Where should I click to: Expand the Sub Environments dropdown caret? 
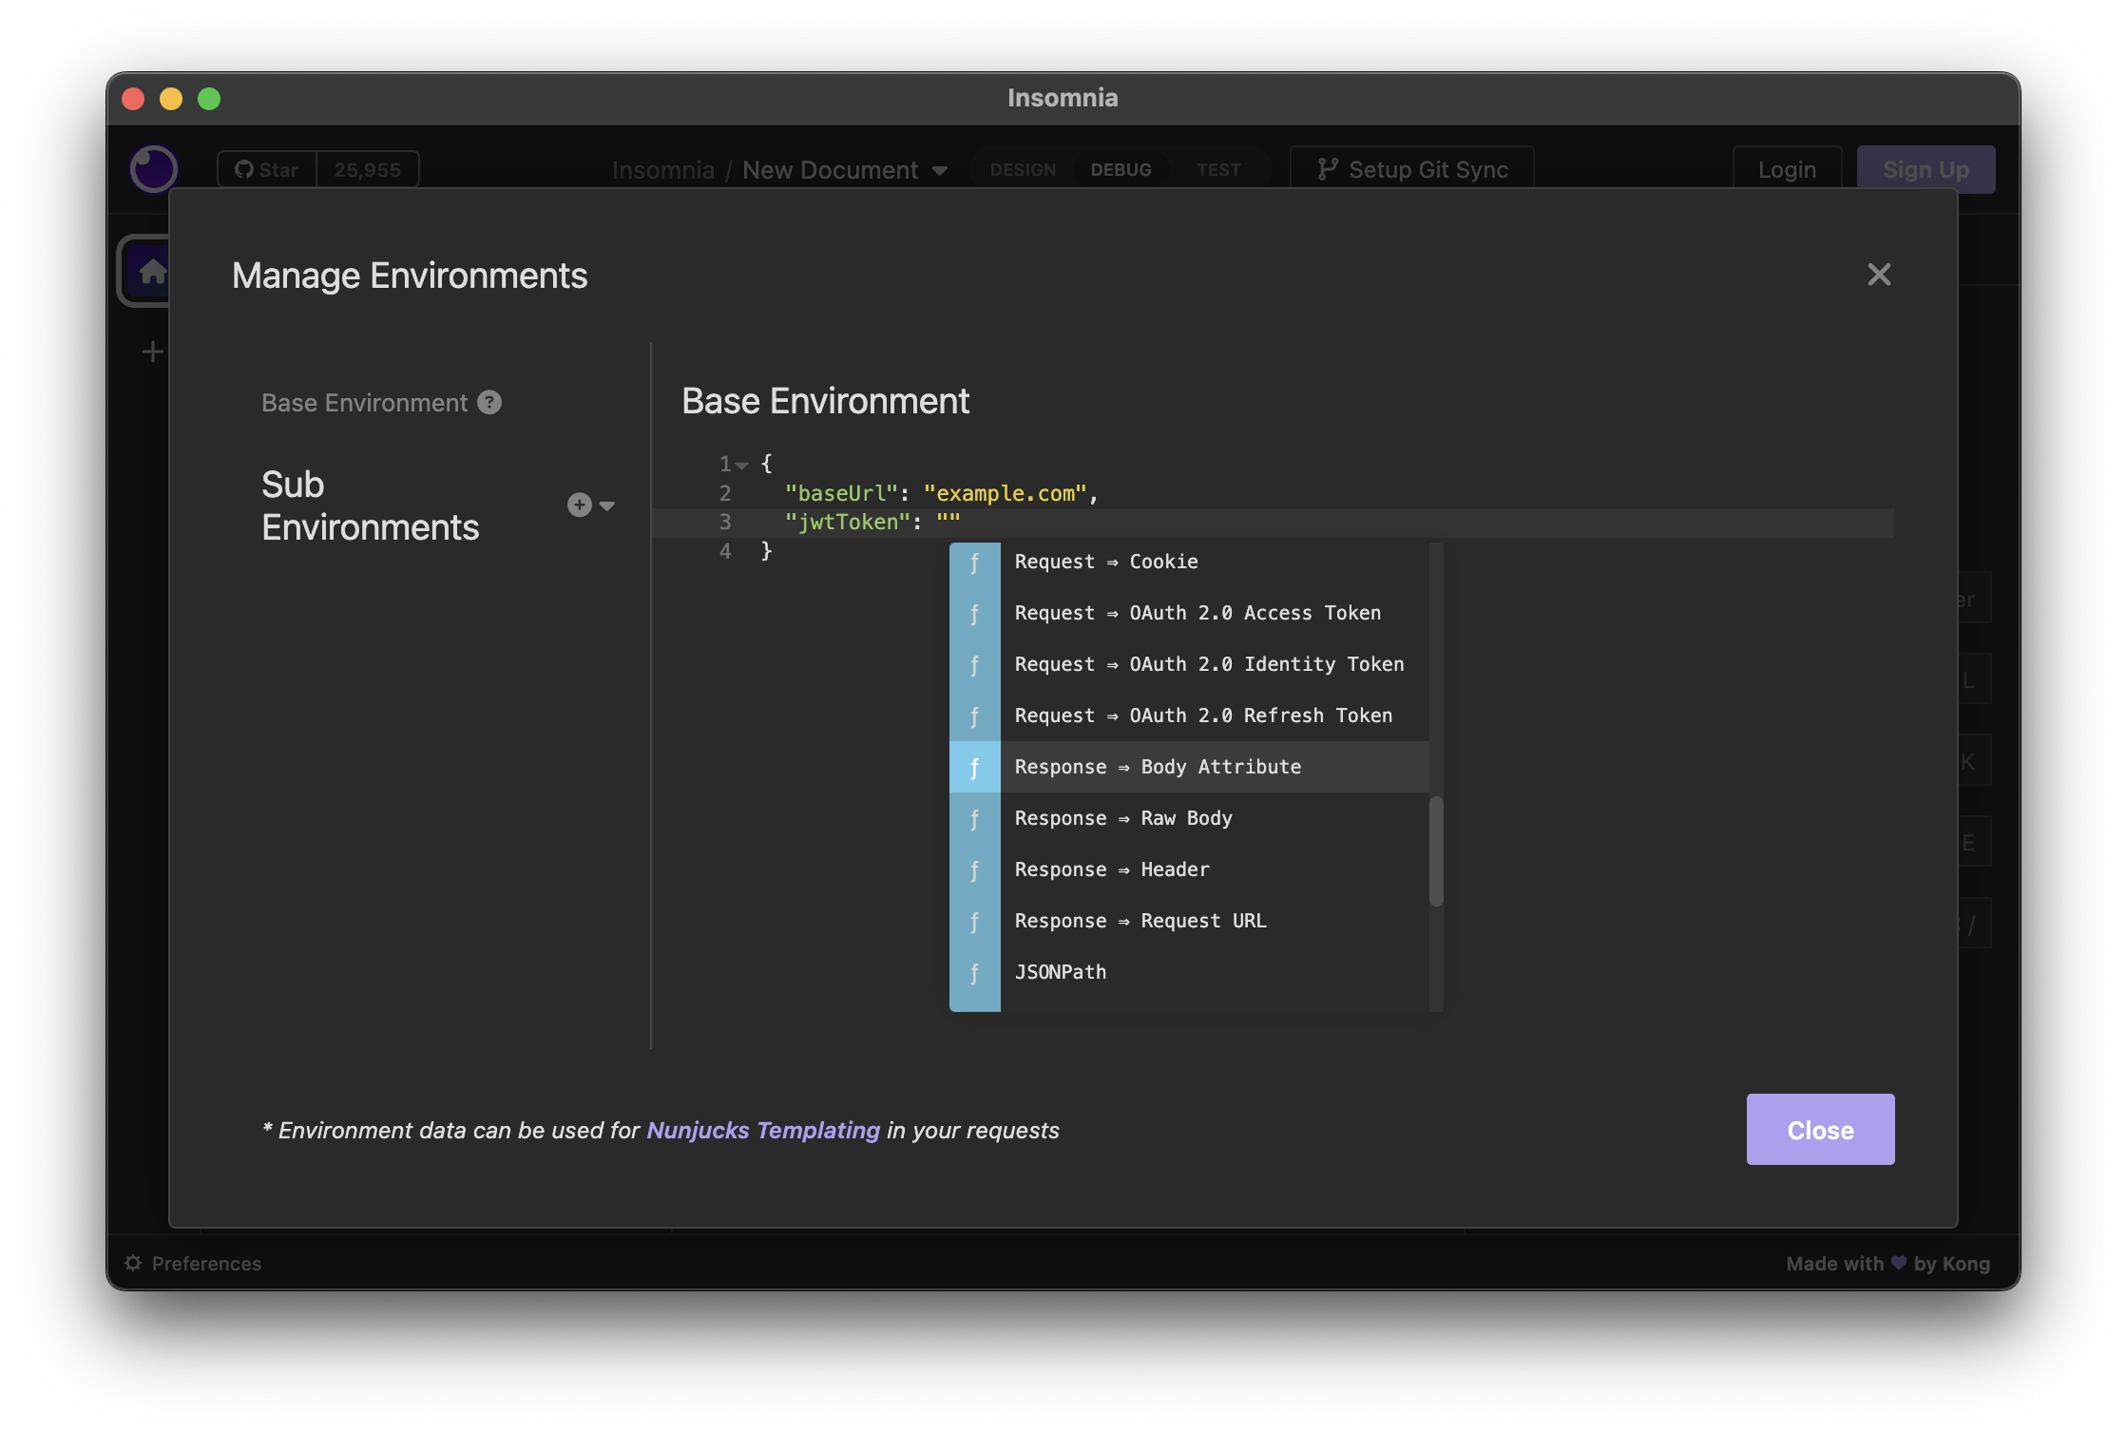pyautogui.click(x=607, y=506)
